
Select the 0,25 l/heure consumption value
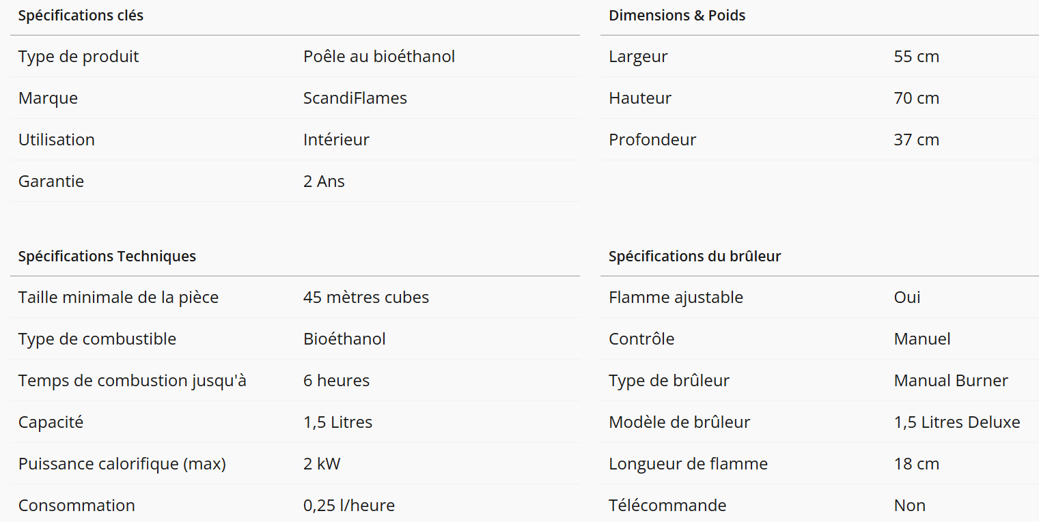point(349,506)
